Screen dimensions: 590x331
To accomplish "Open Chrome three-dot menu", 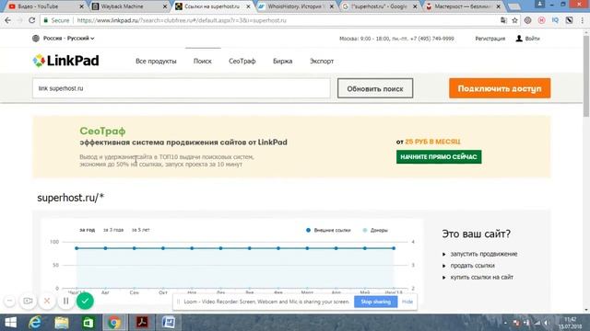I will [583, 20].
